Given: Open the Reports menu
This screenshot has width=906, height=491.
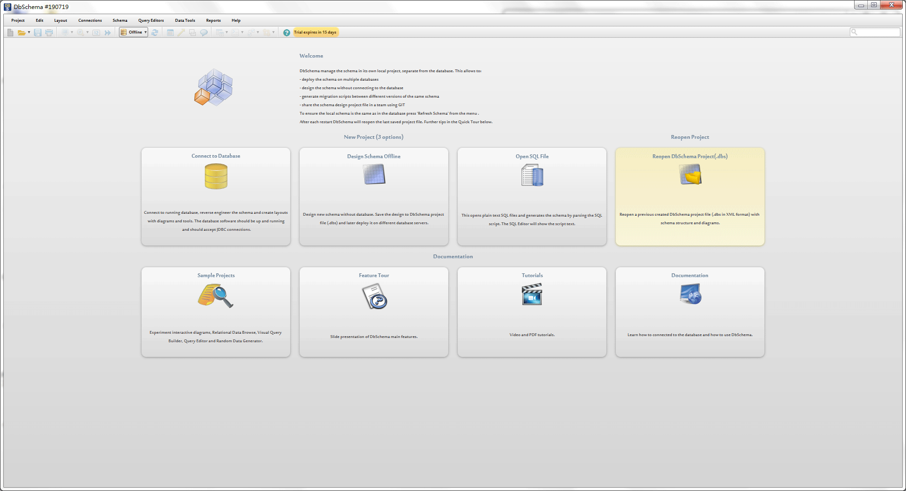Looking at the screenshot, I should click(213, 20).
